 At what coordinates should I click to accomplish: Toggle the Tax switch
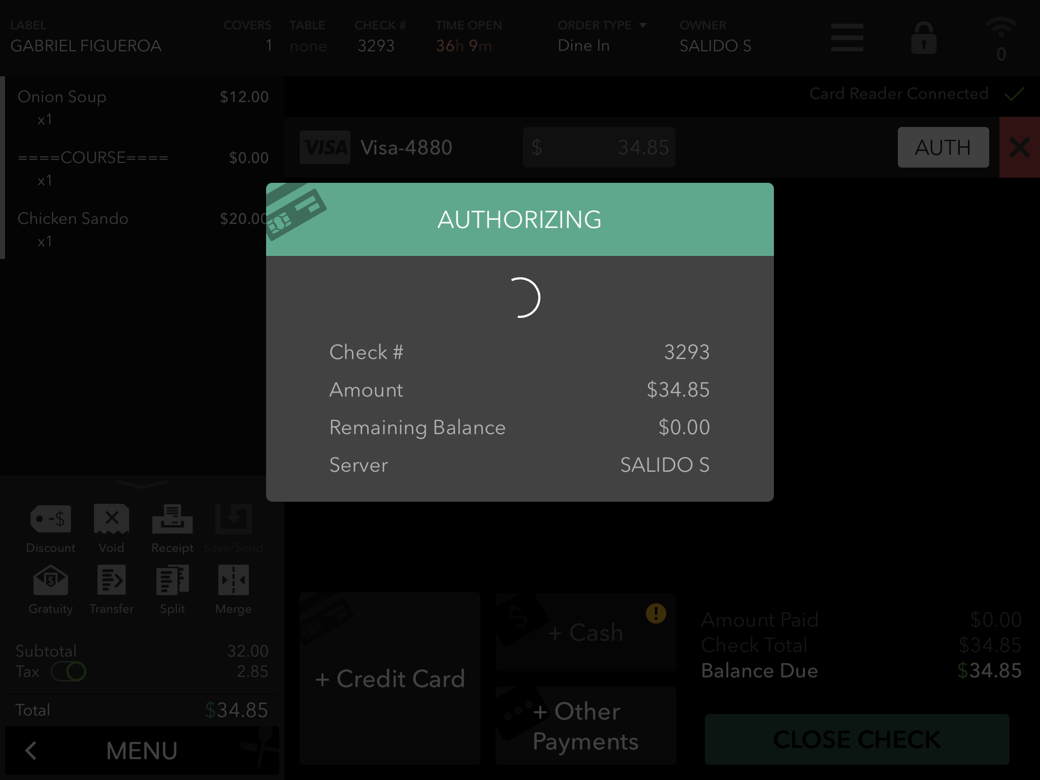tap(69, 671)
